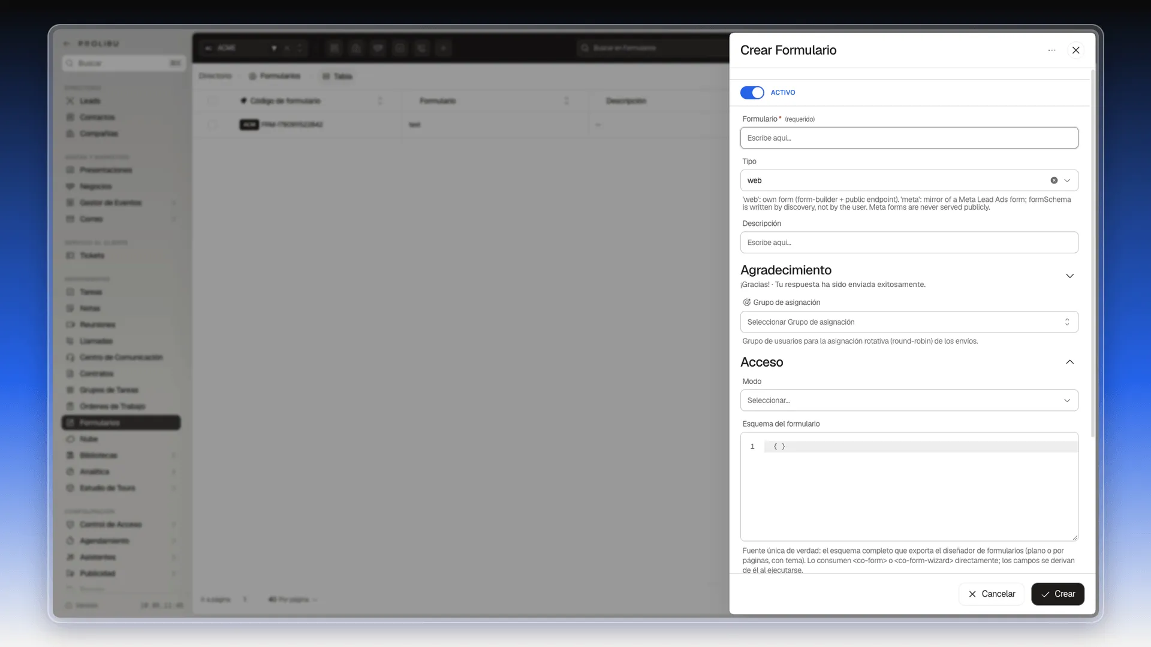
Task: Click the search icon in sidebar Buscar field
Action: point(70,63)
